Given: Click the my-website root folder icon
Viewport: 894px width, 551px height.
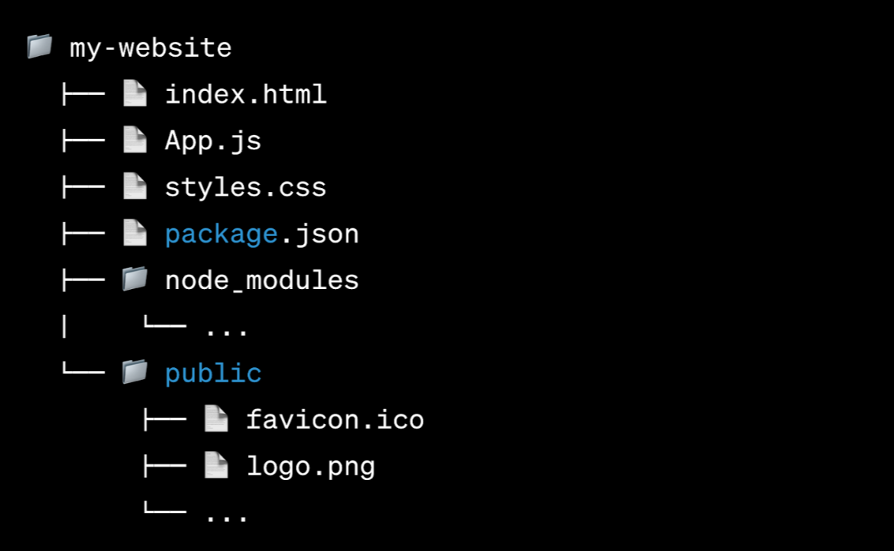Looking at the screenshot, I should point(40,46).
